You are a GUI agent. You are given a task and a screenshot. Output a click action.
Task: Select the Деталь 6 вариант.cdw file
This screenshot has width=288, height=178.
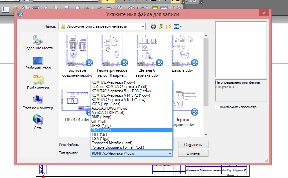point(147,56)
